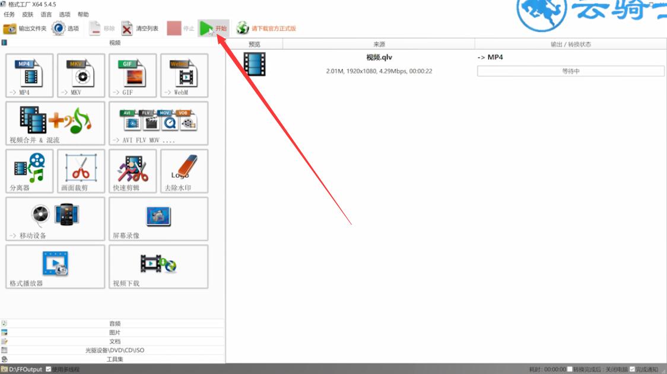Open the 皮肤 menu
The image size is (667, 374).
[x=28, y=14]
